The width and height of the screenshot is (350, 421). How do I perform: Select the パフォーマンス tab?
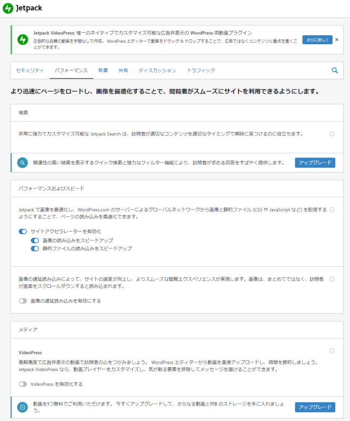pos(71,71)
